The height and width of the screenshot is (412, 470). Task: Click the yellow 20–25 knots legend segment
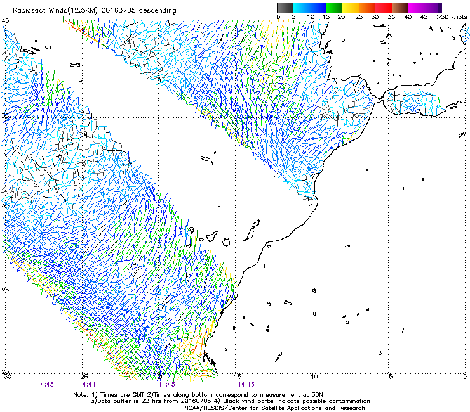[351, 8]
